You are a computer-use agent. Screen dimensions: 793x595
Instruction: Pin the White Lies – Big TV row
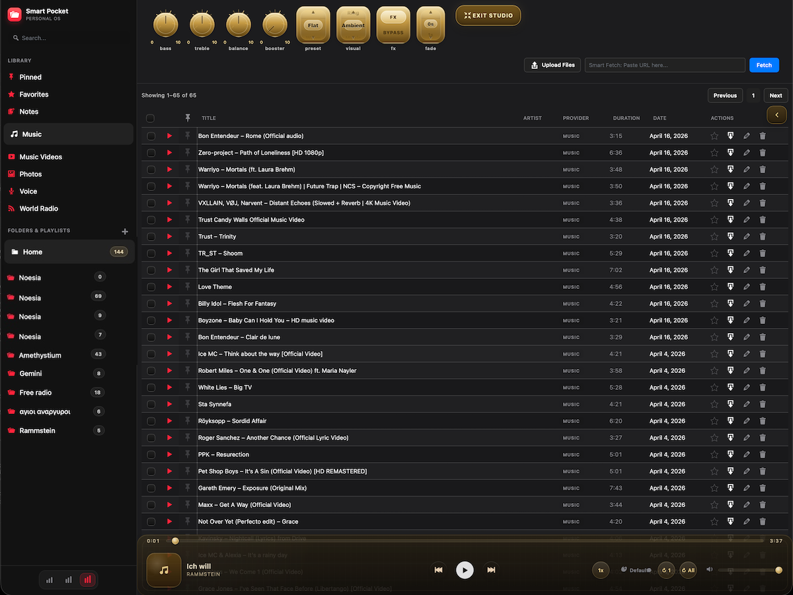click(188, 387)
